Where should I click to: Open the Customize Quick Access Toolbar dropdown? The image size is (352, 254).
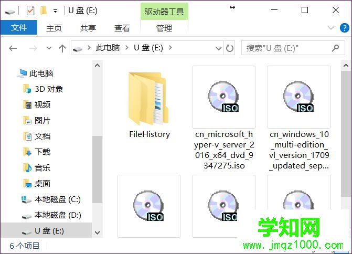tap(55, 11)
